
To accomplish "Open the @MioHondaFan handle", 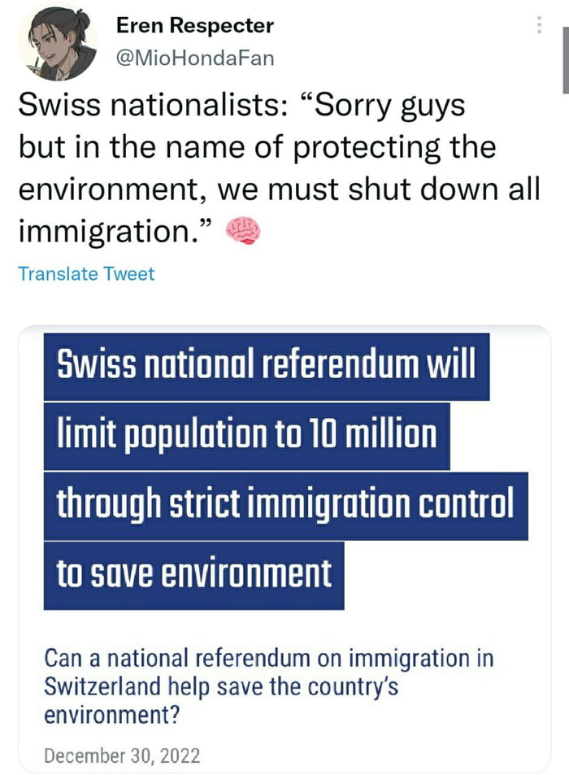I will point(195,58).
